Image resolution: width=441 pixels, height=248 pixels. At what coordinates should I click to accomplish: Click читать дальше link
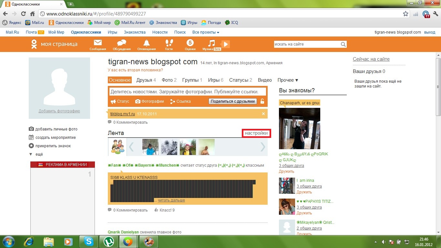171,200
